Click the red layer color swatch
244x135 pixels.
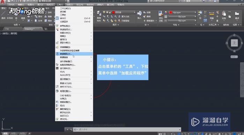point(113,12)
